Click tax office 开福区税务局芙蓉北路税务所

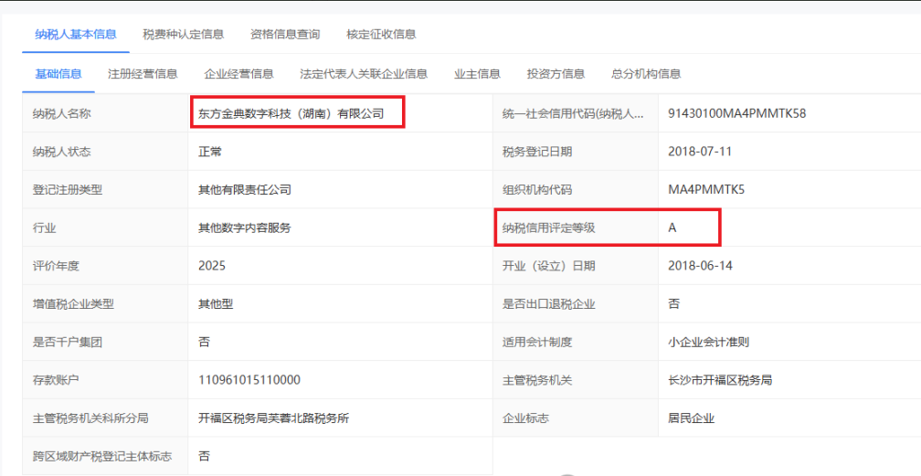[274, 418]
